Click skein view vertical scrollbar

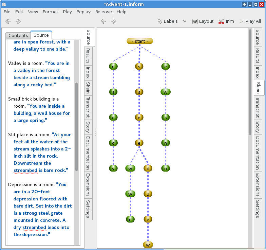pos(250,82)
